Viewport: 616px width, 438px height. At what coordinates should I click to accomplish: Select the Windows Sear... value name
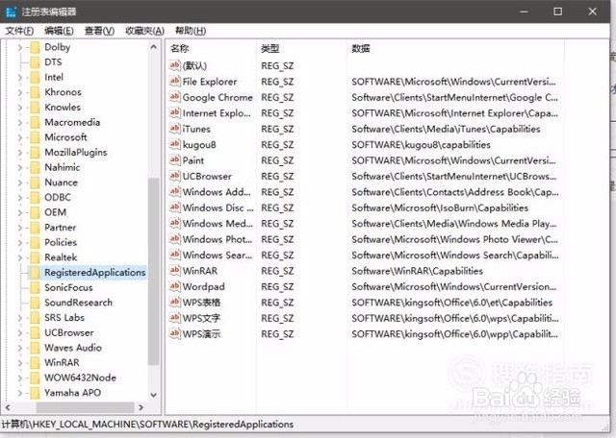point(218,255)
